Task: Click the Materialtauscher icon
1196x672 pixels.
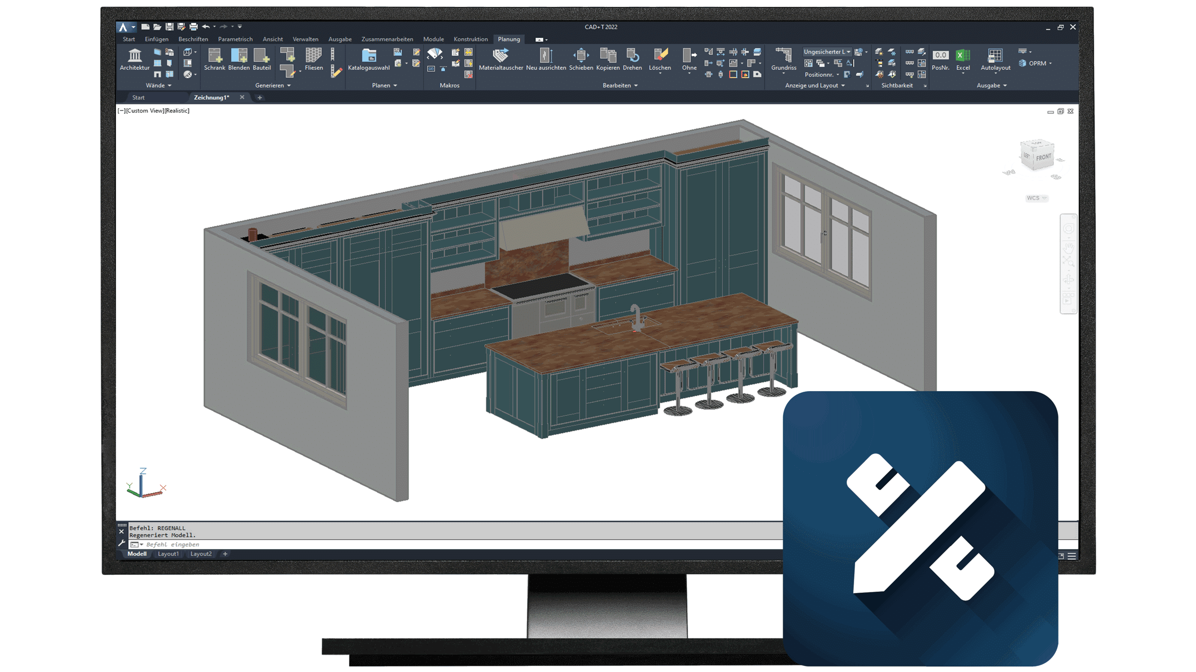Action: [500, 56]
